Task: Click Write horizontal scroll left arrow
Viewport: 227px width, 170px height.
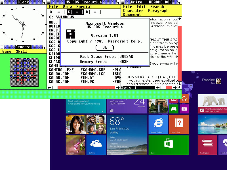Action: [158, 88]
